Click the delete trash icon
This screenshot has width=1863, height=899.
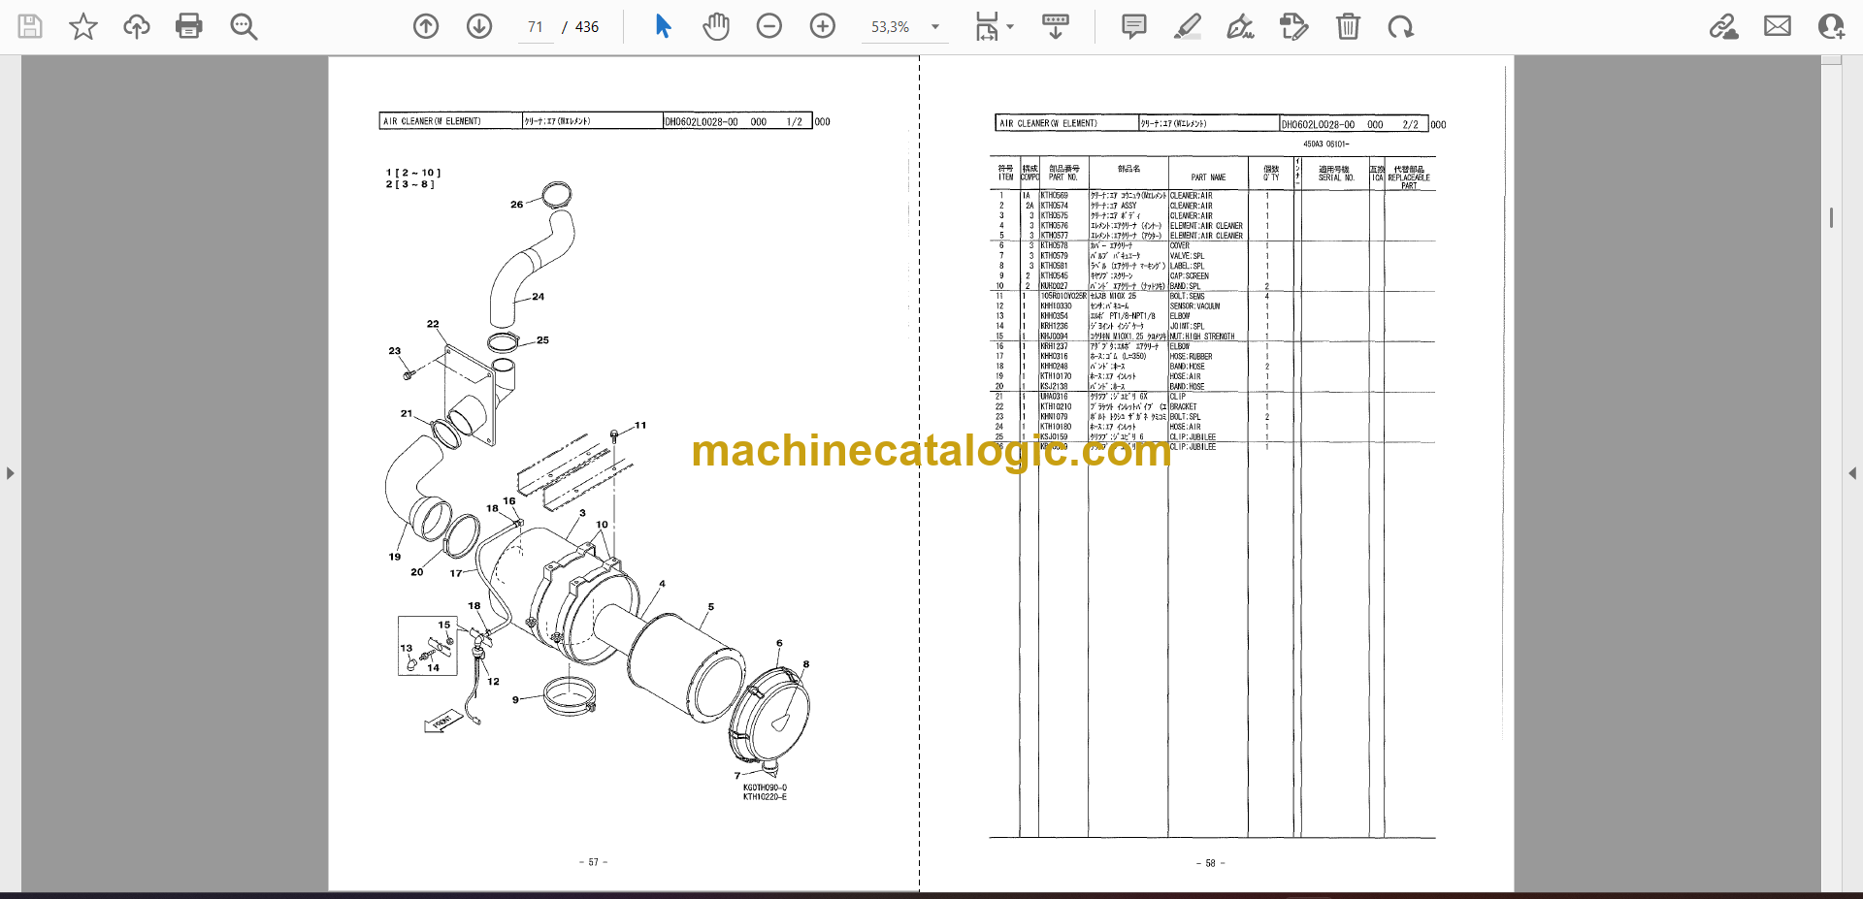(x=1349, y=26)
